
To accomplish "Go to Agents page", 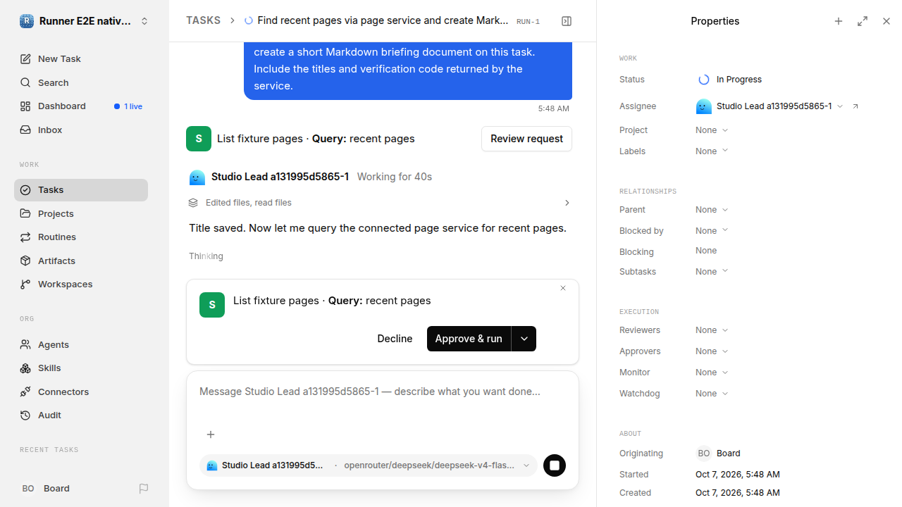I will coord(81,344).
